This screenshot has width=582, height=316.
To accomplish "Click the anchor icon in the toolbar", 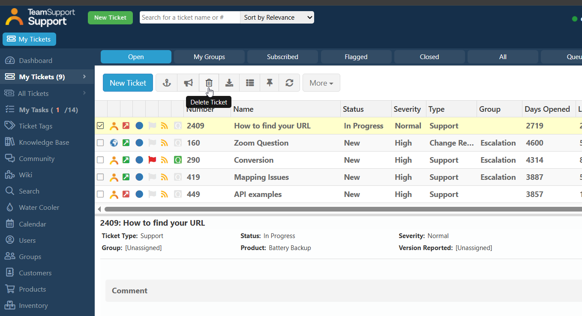I will point(166,83).
